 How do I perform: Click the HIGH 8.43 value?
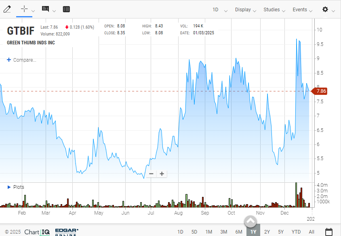[x=159, y=26]
